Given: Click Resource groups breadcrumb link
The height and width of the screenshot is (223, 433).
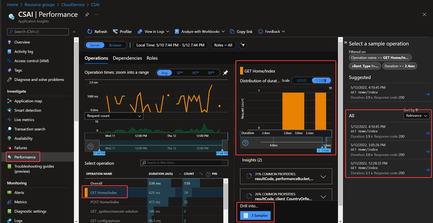Looking at the screenshot, I should 39,5.
